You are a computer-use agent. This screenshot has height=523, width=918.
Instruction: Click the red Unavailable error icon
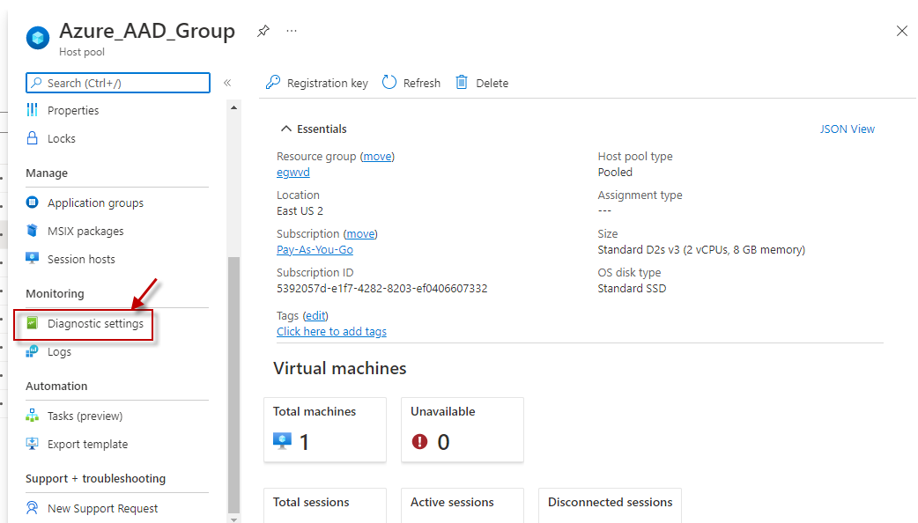point(419,441)
